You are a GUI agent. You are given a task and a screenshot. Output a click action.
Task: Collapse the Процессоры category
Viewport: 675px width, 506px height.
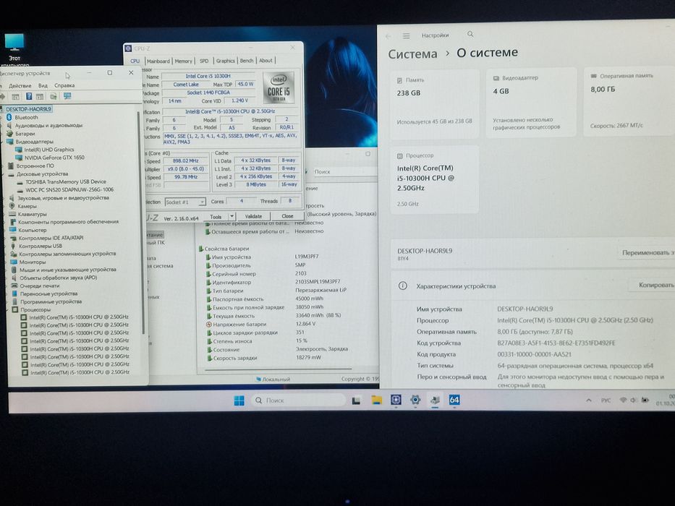7,310
